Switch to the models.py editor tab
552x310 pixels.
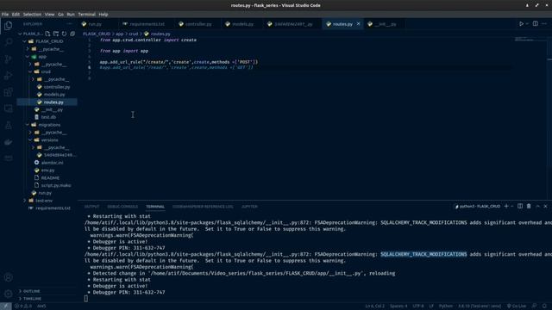[242, 24]
